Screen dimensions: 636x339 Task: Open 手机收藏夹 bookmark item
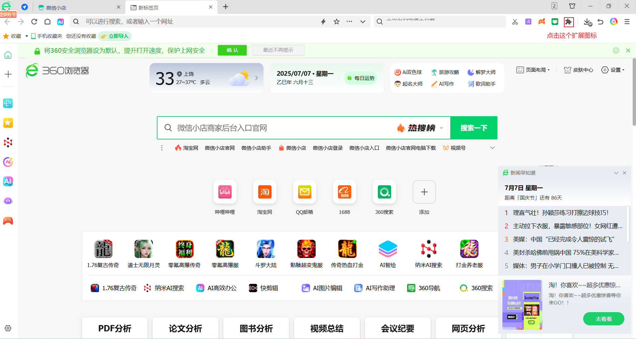47,36
